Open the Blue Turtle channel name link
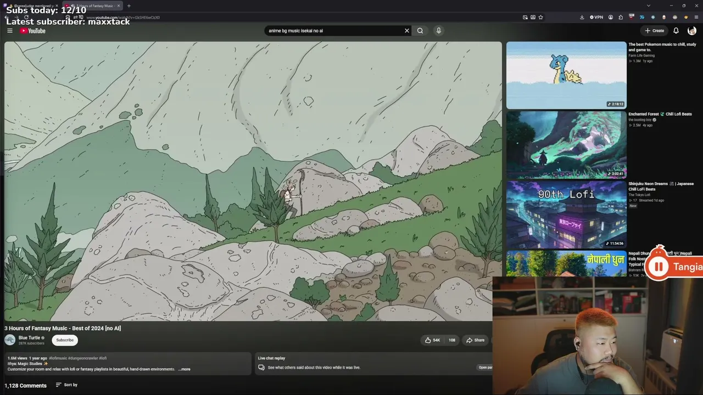This screenshot has width=703, height=395. (x=29, y=338)
